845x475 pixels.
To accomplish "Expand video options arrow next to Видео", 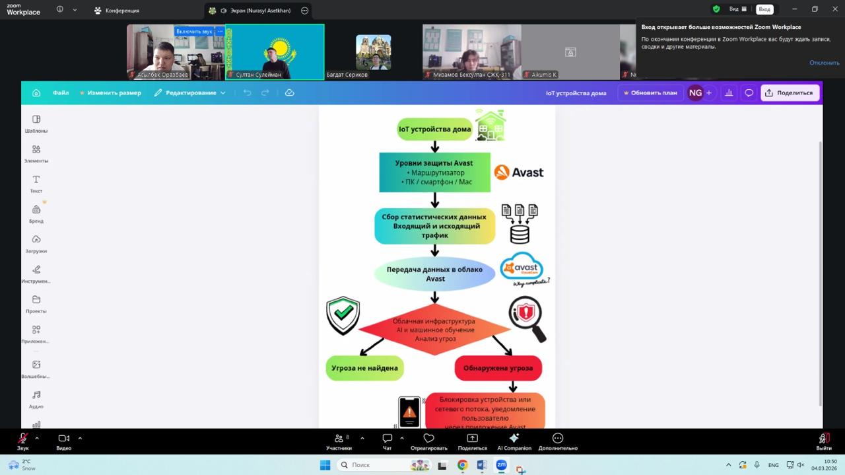I will point(80,438).
